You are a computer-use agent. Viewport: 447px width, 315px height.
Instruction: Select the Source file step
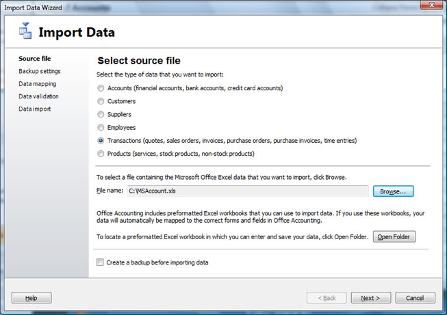pyautogui.click(x=35, y=59)
